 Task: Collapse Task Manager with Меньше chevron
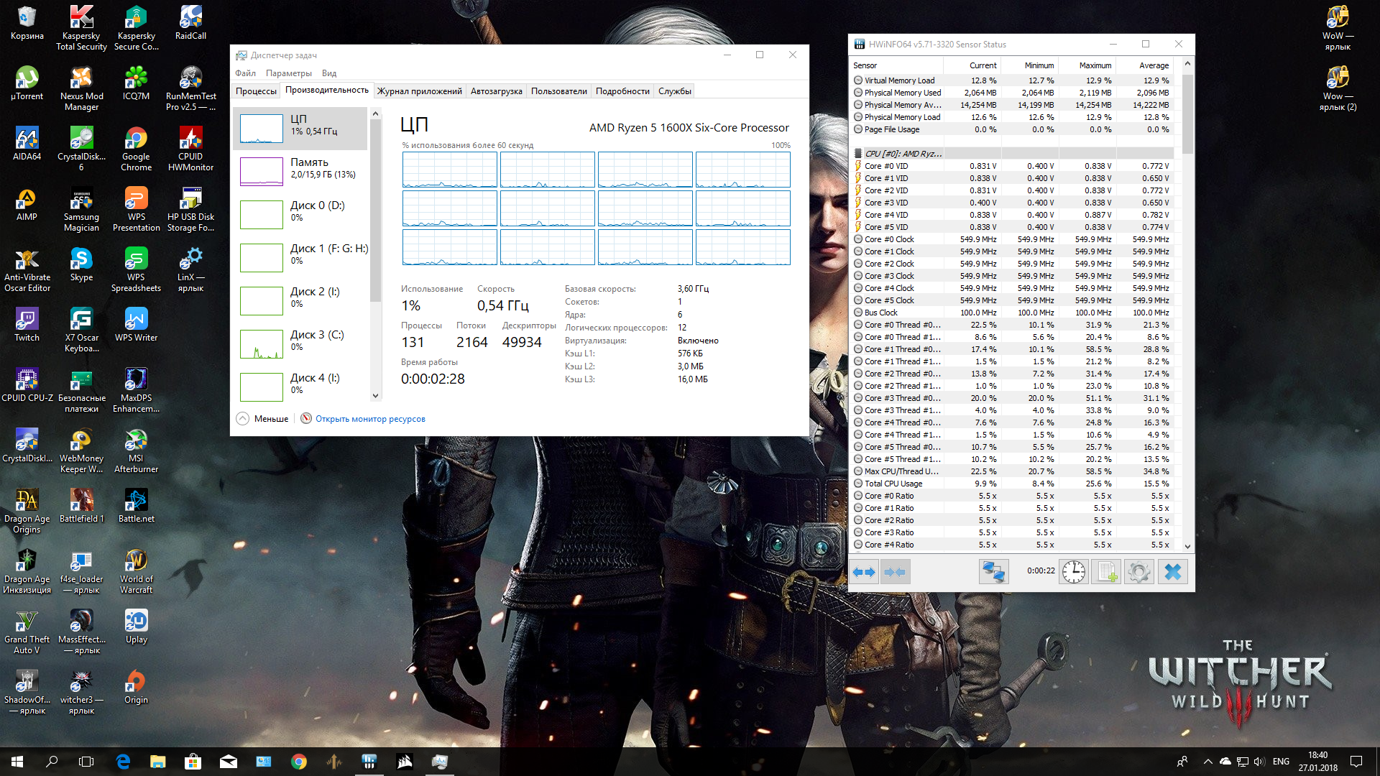243,419
